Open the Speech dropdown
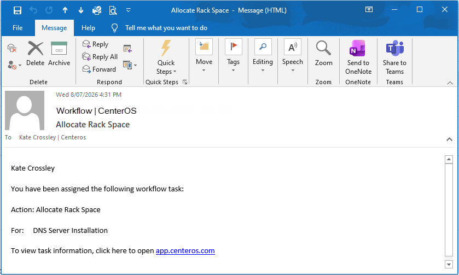This screenshot has width=459, height=275. click(293, 56)
